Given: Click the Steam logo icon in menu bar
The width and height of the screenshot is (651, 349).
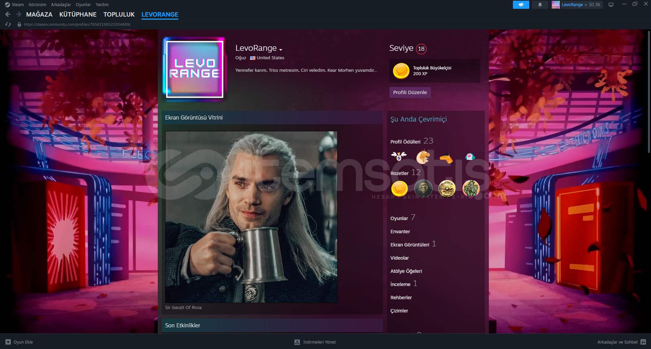Looking at the screenshot, I should coord(7,5).
